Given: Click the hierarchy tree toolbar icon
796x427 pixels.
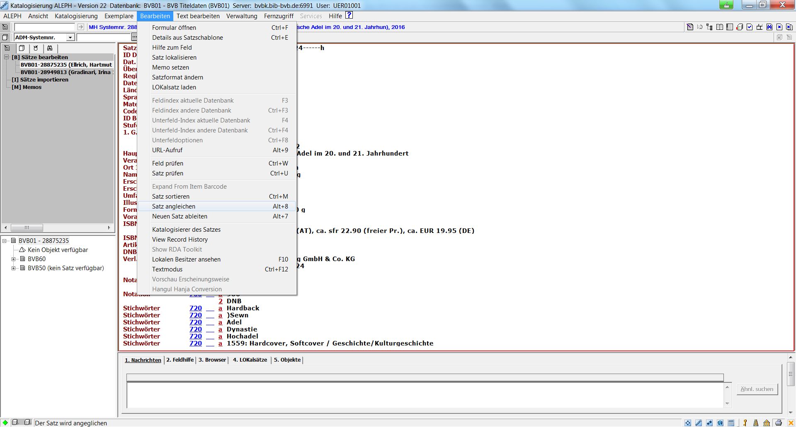Looking at the screenshot, I should pos(710,27).
